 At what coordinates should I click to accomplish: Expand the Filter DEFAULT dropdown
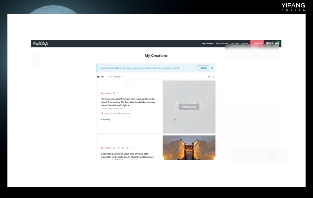118,77
